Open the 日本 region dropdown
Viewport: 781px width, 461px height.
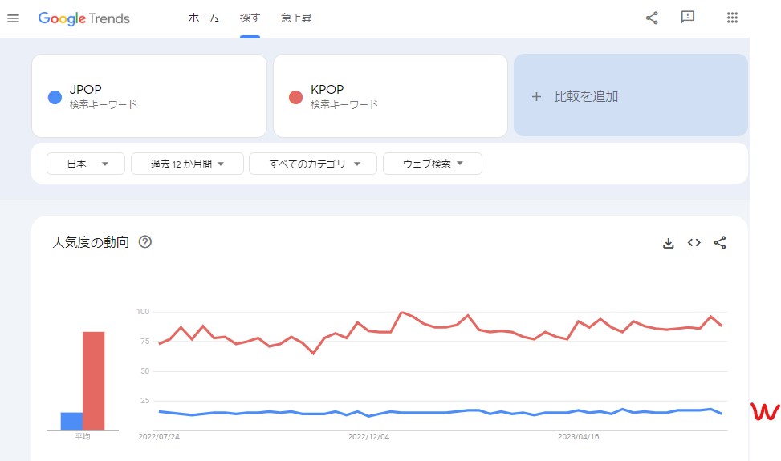point(86,164)
